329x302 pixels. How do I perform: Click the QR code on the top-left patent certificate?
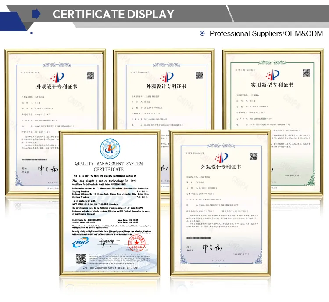point(90,76)
